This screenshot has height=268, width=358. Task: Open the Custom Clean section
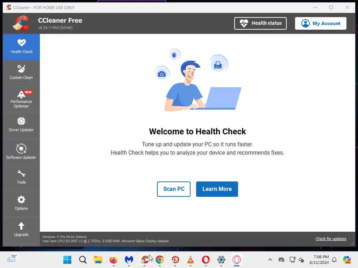tap(21, 73)
